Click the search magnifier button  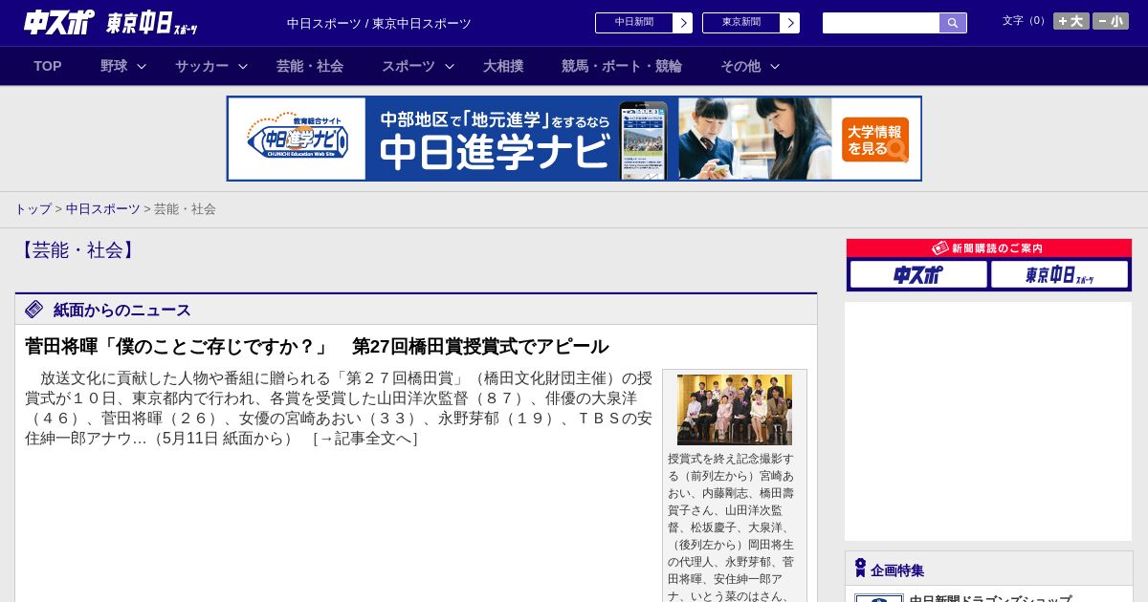tap(953, 23)
